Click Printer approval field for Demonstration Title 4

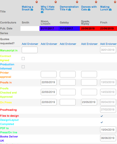click(x=68, y=74)
